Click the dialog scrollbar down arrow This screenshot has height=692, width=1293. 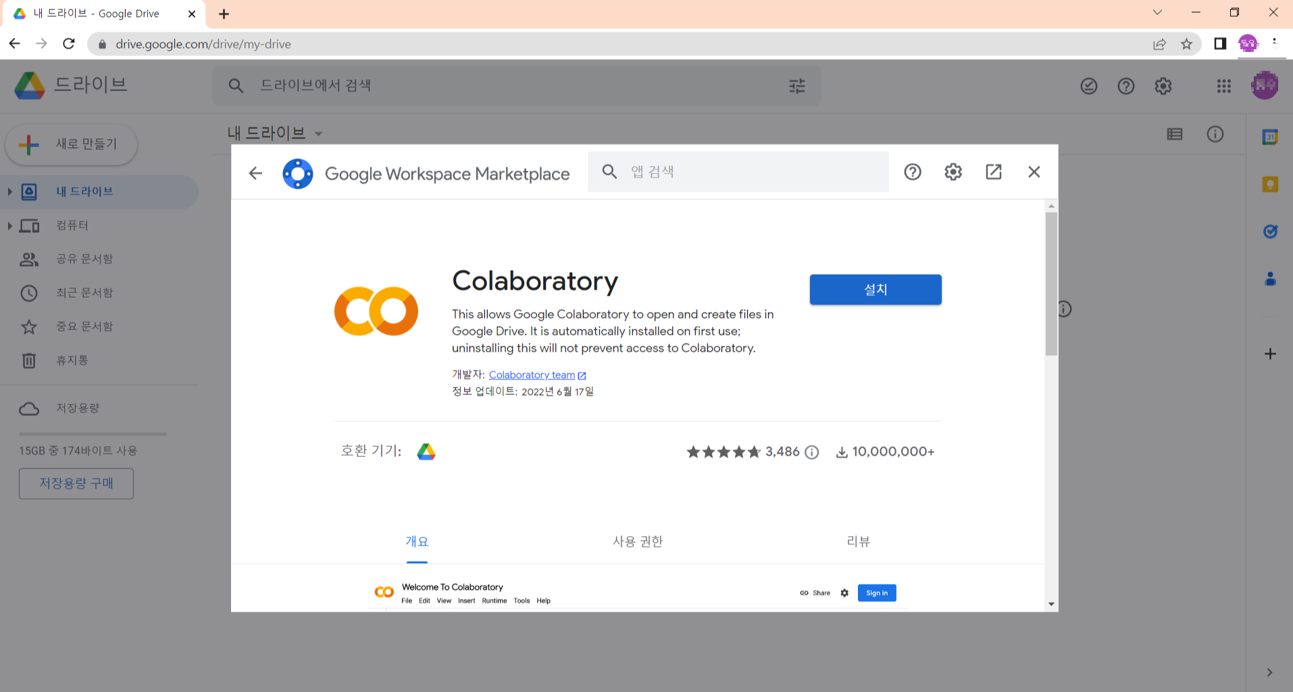pos(1051,604)
